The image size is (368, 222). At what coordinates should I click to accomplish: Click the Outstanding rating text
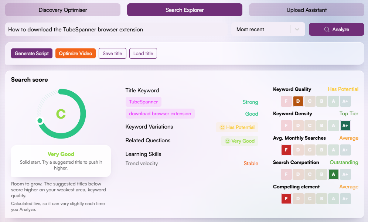pos(344,163)
